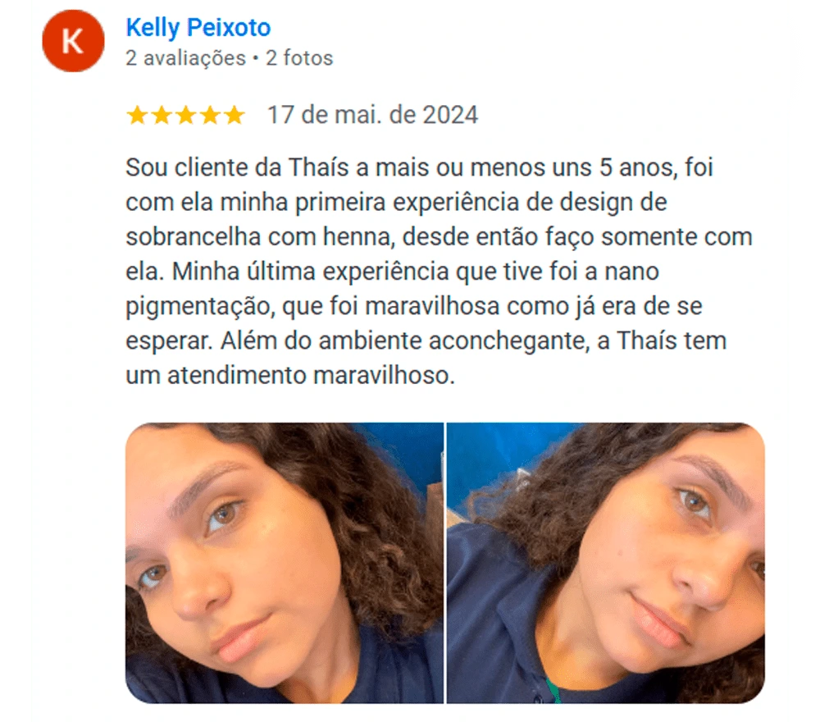Open Kelly Peixoto's profile name link

pos(198,28)
